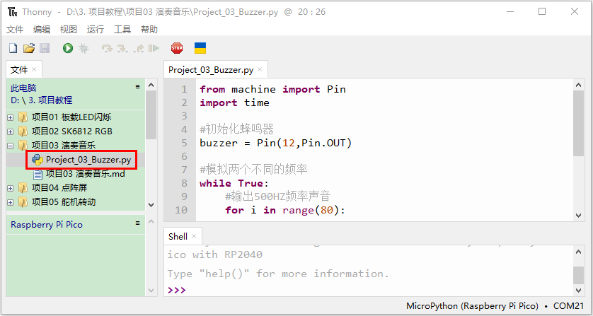
Task: Click code line 'buzzer = Pin(12,Pin.OUT)'
Action: pyautogui.click(x=276, y=143)
